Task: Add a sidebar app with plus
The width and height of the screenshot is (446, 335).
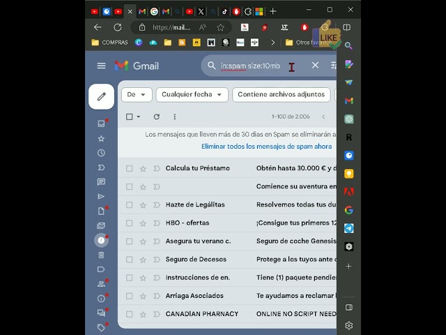Action: coord(348,266)
